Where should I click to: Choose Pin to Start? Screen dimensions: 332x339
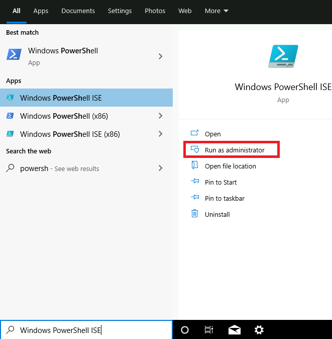[220, 182]
